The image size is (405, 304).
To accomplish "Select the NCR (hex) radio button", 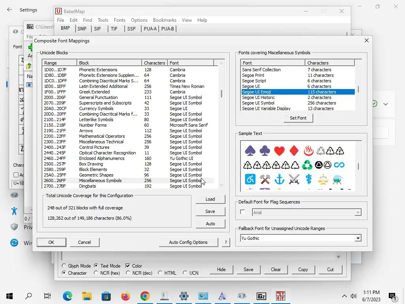I will coord(96,273).
